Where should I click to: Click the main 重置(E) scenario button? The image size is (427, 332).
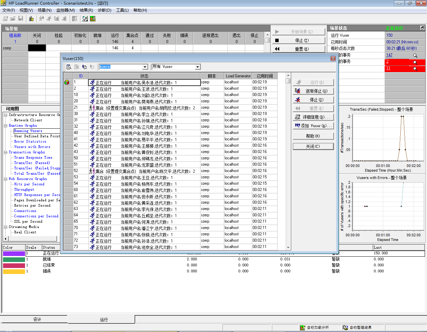(299, 49)
